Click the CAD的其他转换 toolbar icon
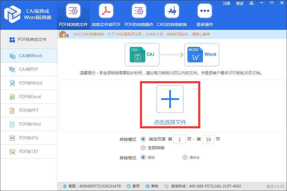Image resolution: width=287 pixels, height=191 pixels. [x=172, y=10]
